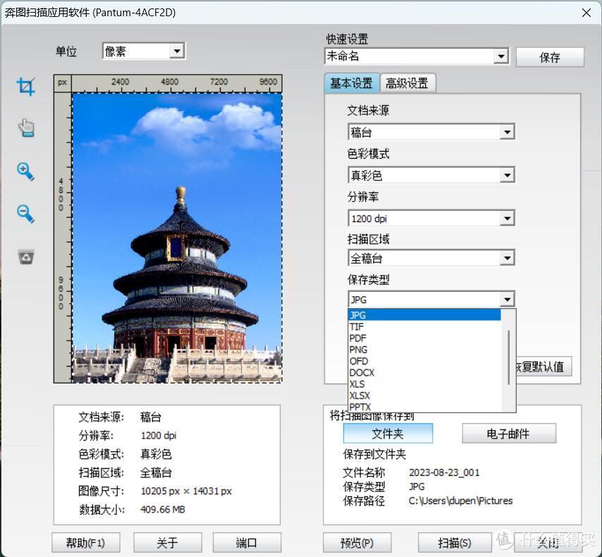Click the temple preview image

click(x=176, y=237)
